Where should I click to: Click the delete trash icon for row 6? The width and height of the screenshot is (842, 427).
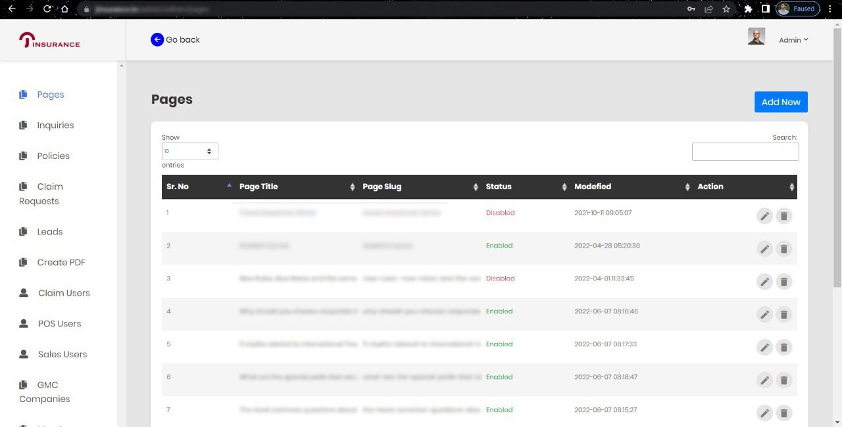click(x=783, y=380)
